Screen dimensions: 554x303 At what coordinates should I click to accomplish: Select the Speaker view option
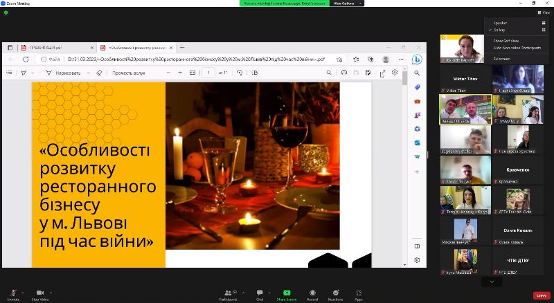[500, 23]
